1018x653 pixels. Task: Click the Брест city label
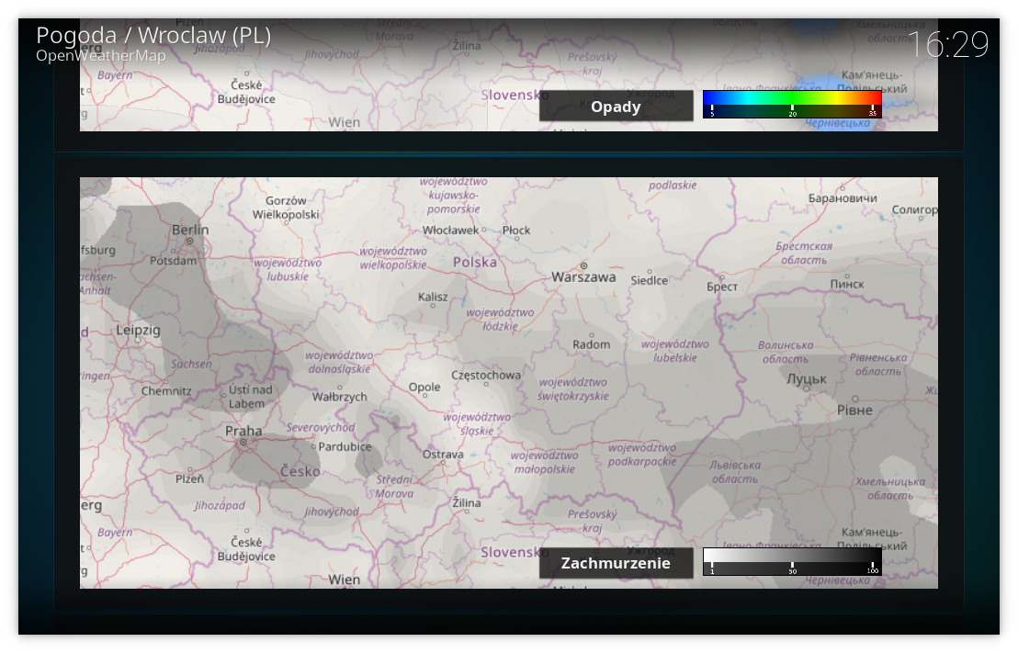tap(722, 287)
